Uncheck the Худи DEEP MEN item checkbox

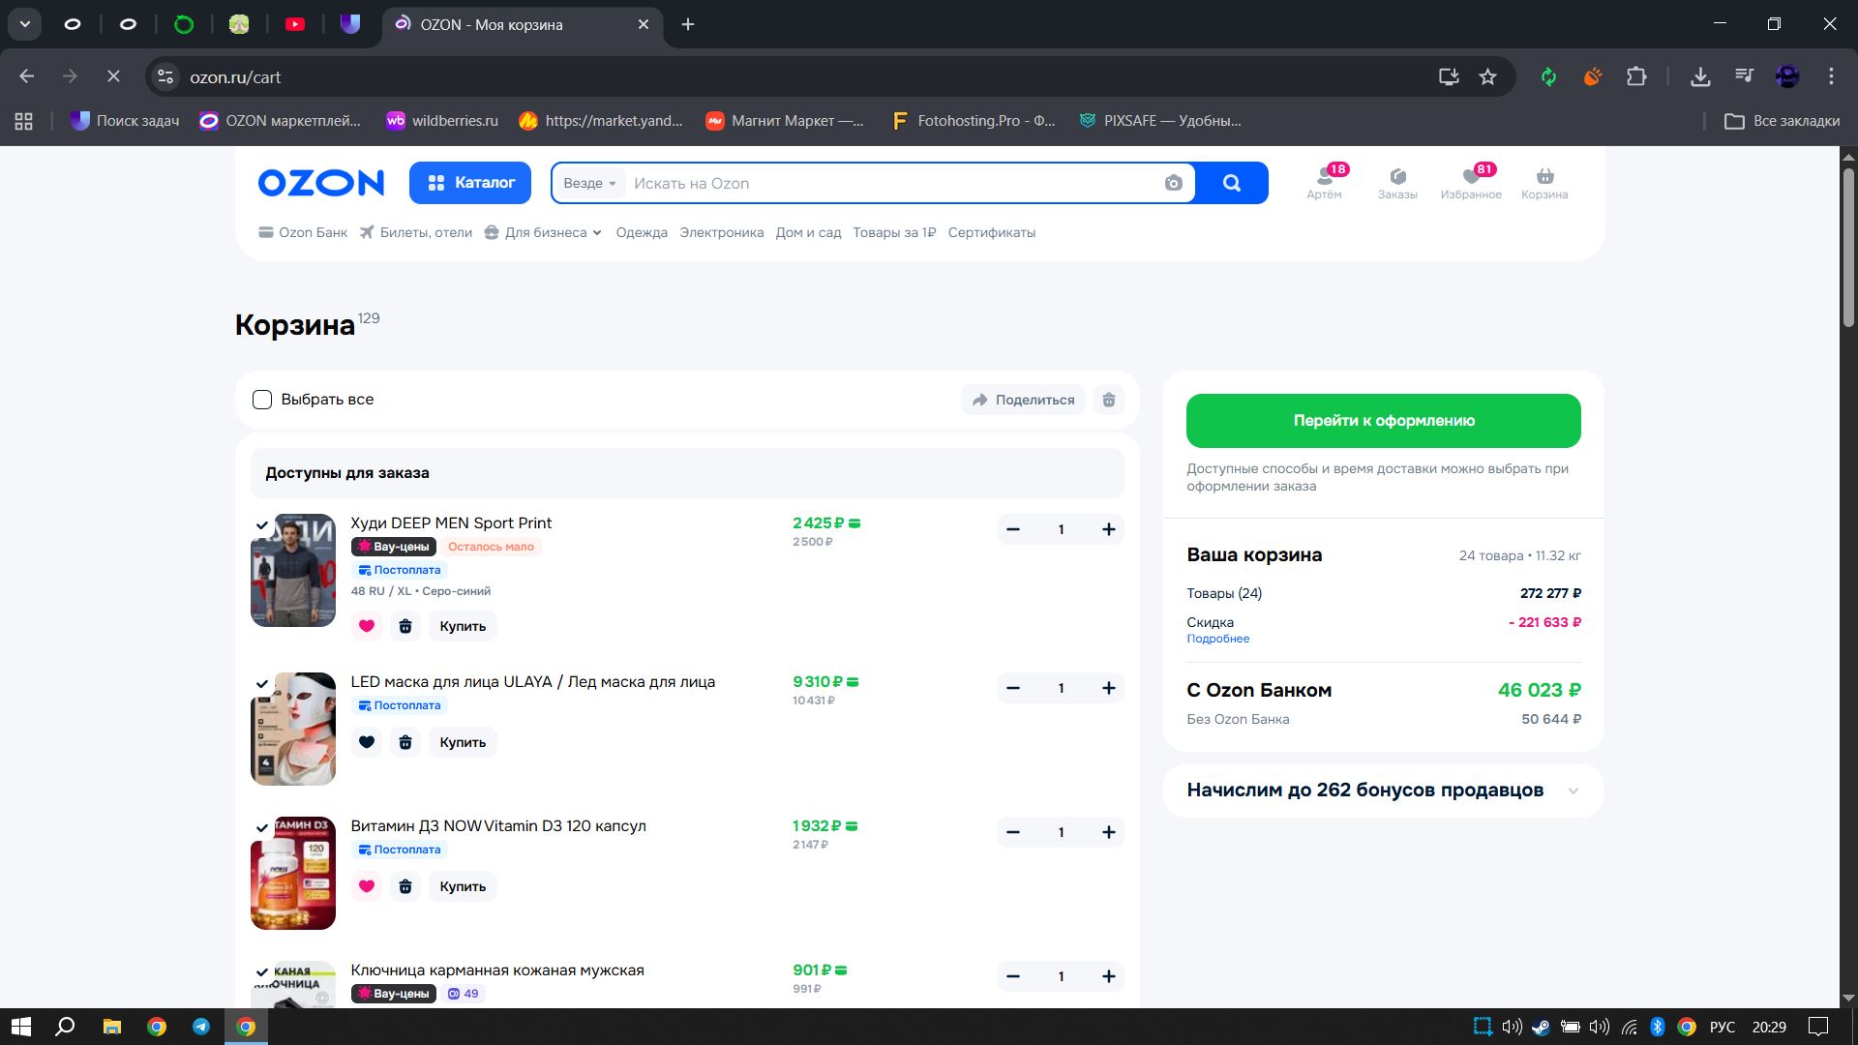point(262,525)
